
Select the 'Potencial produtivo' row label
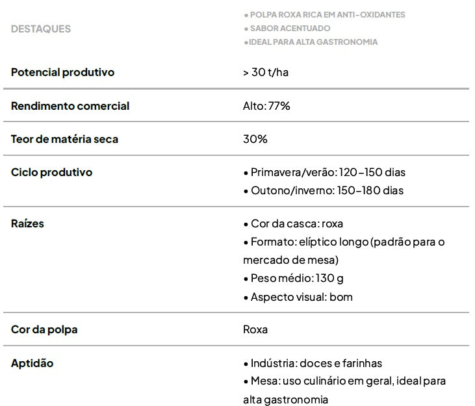[x=62, y=72]
